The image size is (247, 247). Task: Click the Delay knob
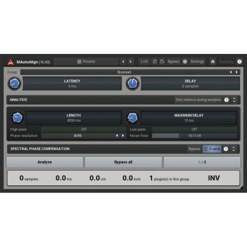click(x=133, y=83)
